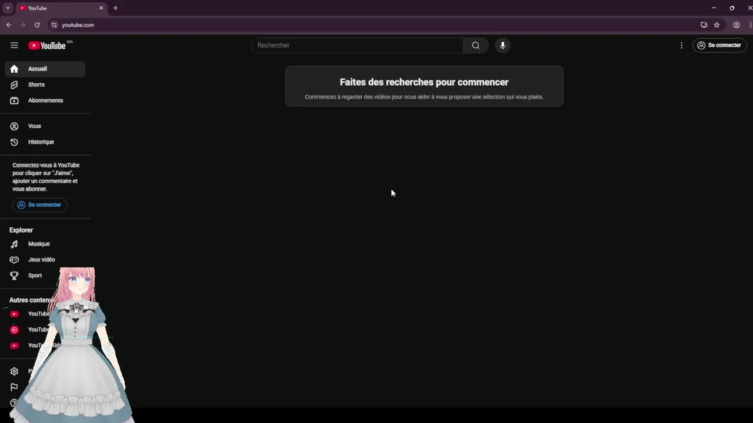
Task: Click the Historique clock icon
Action: click(14, 142)
